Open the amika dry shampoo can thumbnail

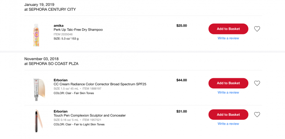[36, 35]
